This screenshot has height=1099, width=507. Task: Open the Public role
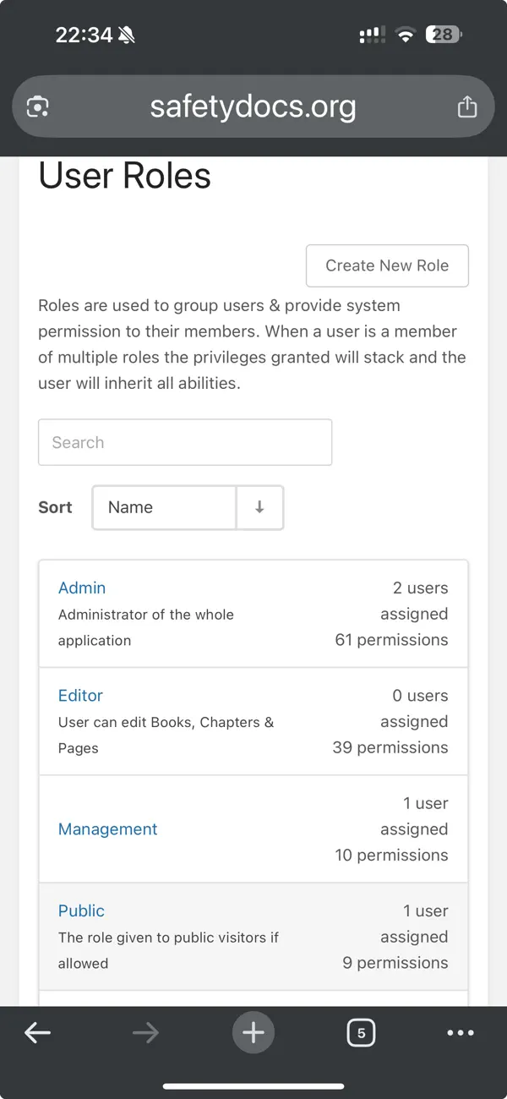pyautogui.click(x=81, y=910)
